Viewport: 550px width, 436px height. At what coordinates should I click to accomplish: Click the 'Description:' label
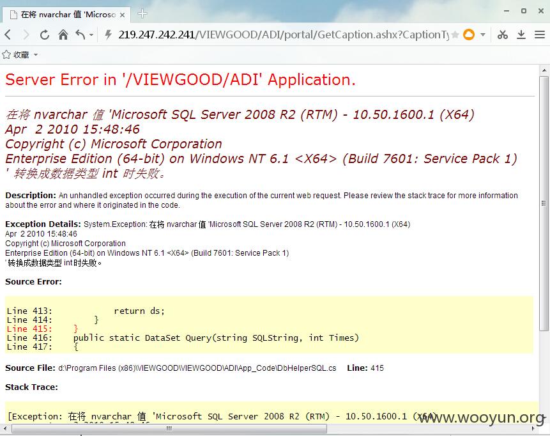pyautogui.click(x=31, y=196)
